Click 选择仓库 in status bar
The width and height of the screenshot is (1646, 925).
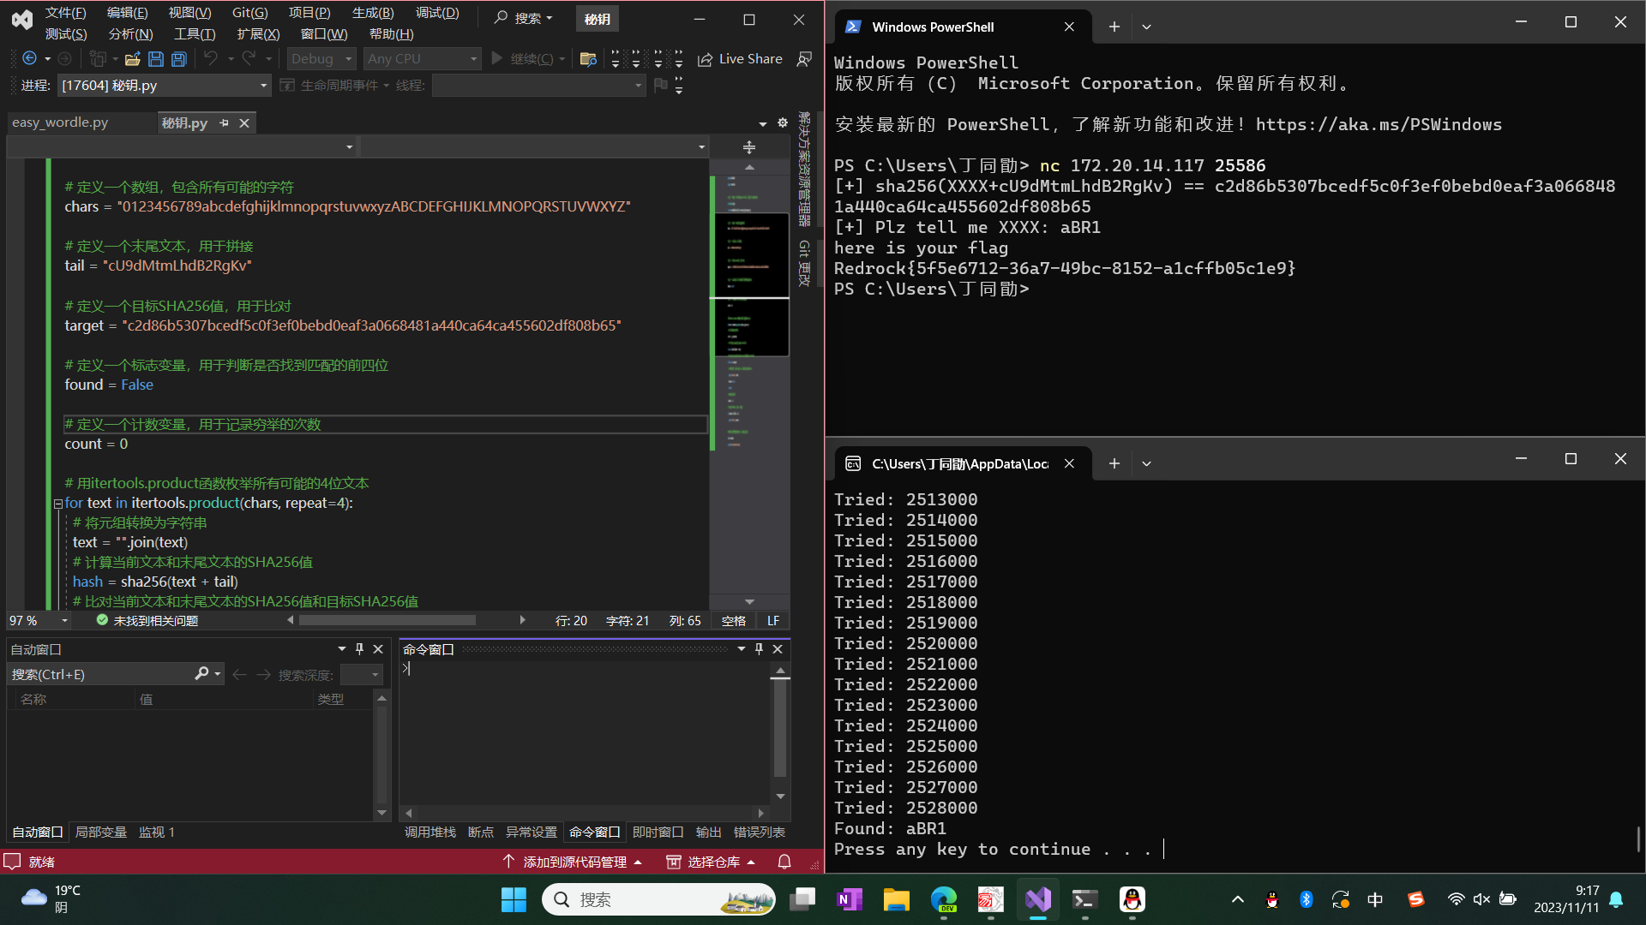click(x=712, y=862)
